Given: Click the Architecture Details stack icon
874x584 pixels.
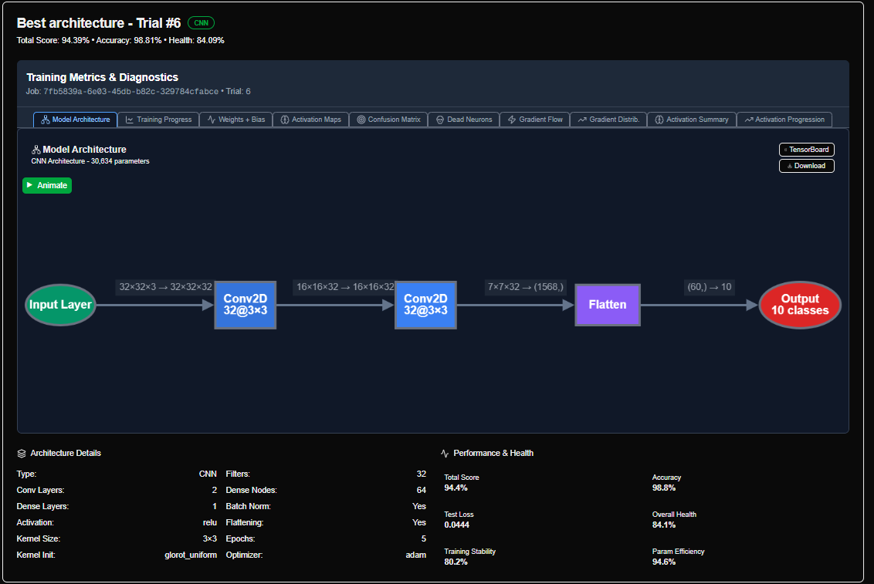Looking at the screenshot, I should click(x=23, y=453).
